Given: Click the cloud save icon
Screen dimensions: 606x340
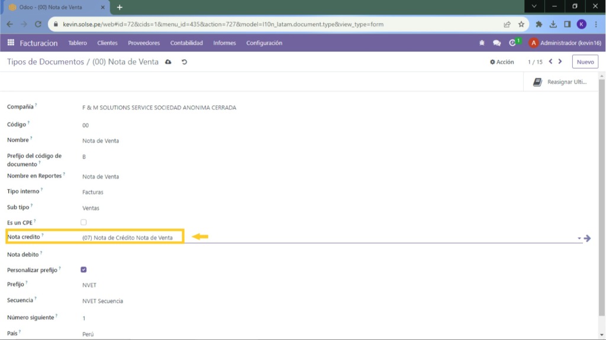Looking at the screenshot, I should [x=168, y=62].
